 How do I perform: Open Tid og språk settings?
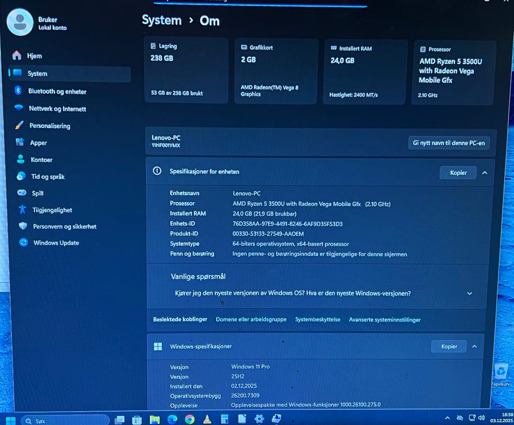41,177
